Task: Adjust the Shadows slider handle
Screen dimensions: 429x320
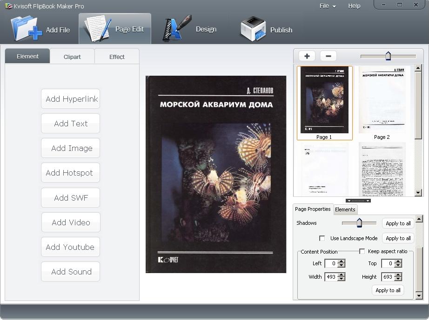Action: pos(359,223)
